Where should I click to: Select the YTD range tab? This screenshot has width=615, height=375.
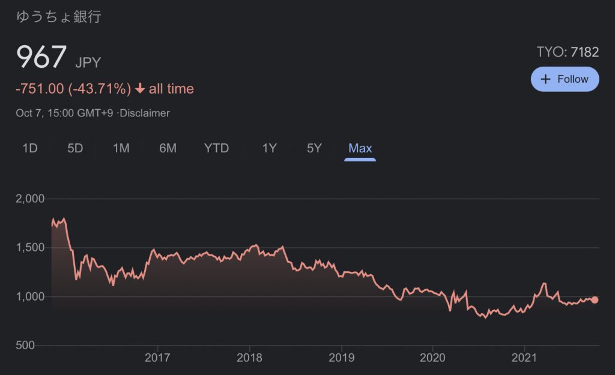click(x=217, y=148)
